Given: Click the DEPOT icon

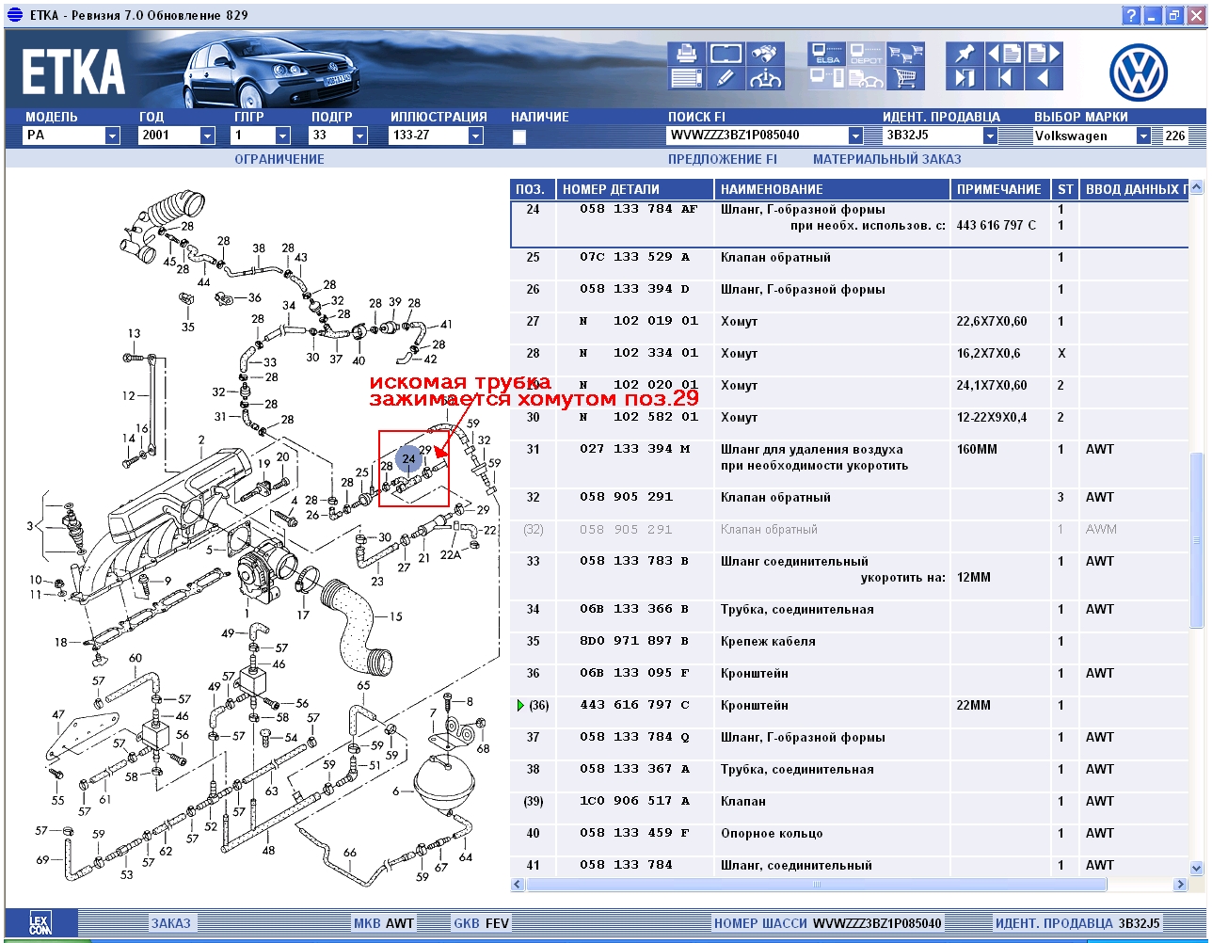Looking at the screenshot, I should tap(867, 54).
